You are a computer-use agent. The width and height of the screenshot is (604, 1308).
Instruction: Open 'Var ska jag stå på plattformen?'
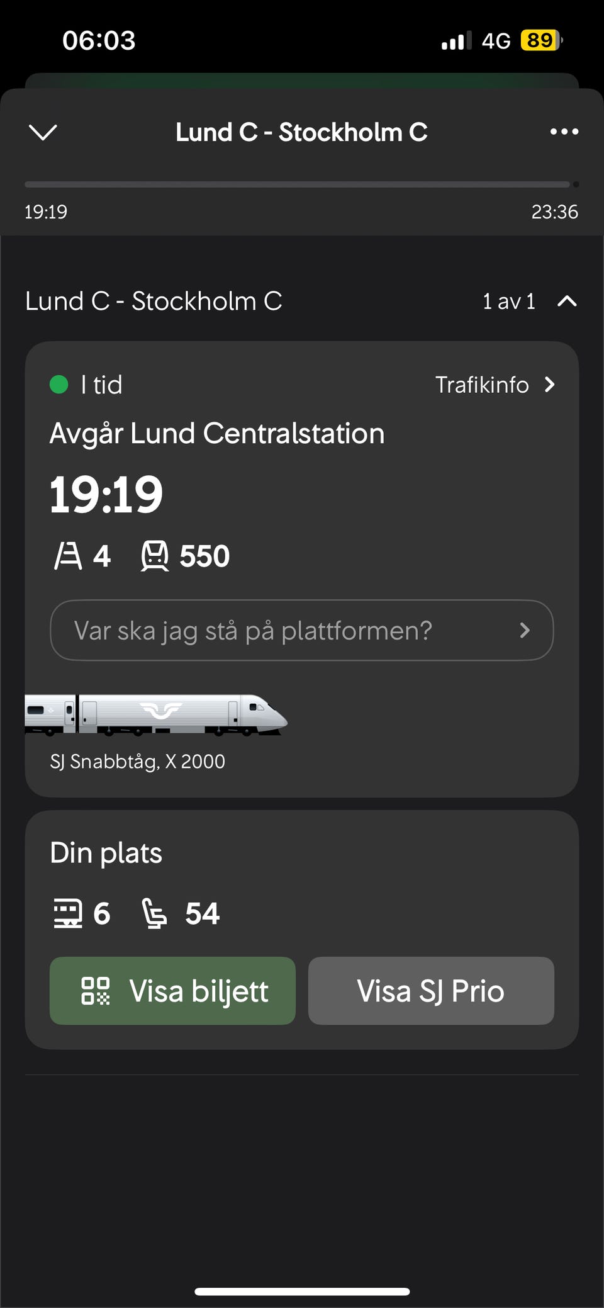pos(302,630)
